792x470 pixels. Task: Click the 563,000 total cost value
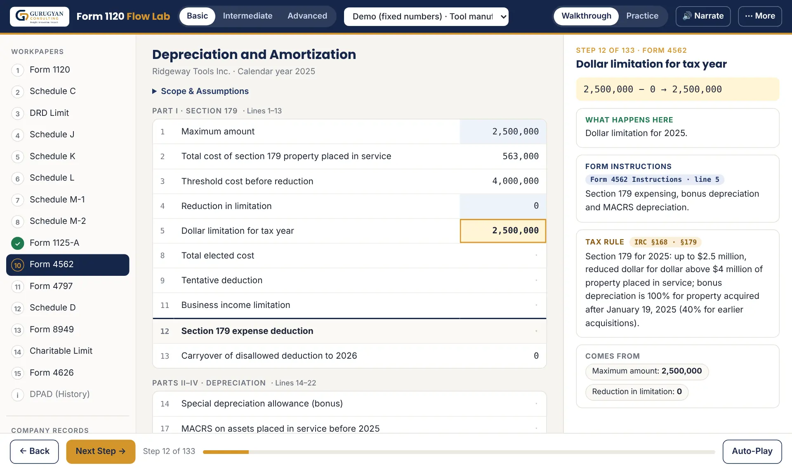point(521,157)
